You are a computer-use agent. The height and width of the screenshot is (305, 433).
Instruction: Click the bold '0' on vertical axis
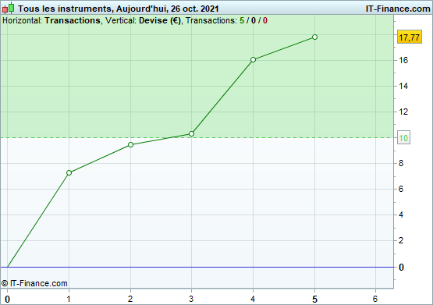(401, 268)
